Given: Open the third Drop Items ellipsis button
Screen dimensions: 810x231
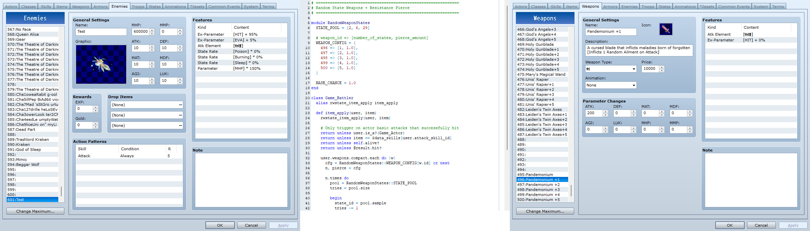Looking at the screenshot, I should (x=181, y=126).
